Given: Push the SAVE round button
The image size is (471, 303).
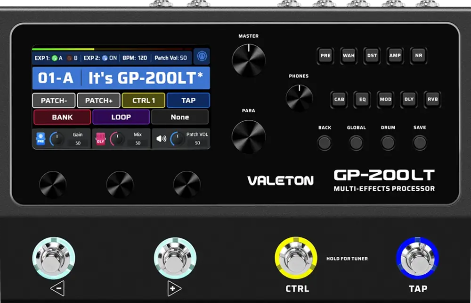Looking at the screenshot, I should pos(420,143).
